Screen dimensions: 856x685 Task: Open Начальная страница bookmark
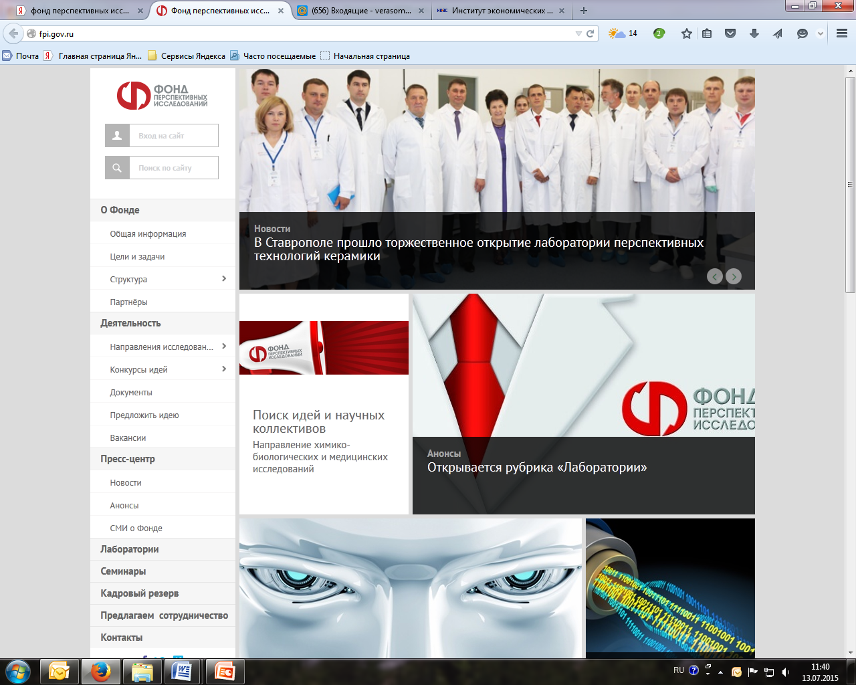(365, 56)
